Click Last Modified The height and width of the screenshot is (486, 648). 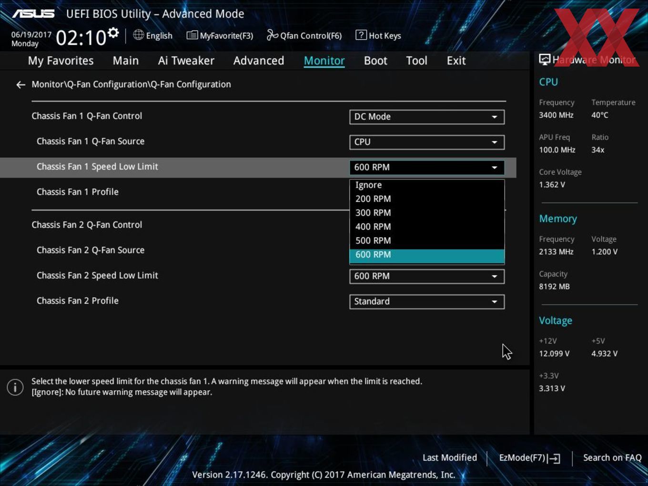[x=449, y=458]
